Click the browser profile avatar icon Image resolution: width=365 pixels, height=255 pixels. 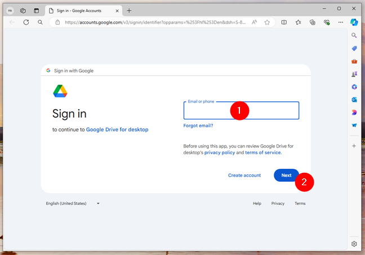pyautogui.click(x=10, y=11)
